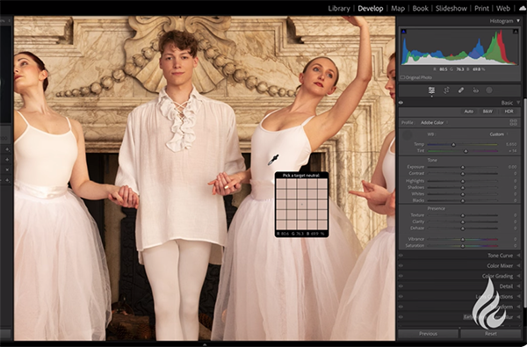
Task: Expand the Color Mixer panel
Action: click(500, 265)
